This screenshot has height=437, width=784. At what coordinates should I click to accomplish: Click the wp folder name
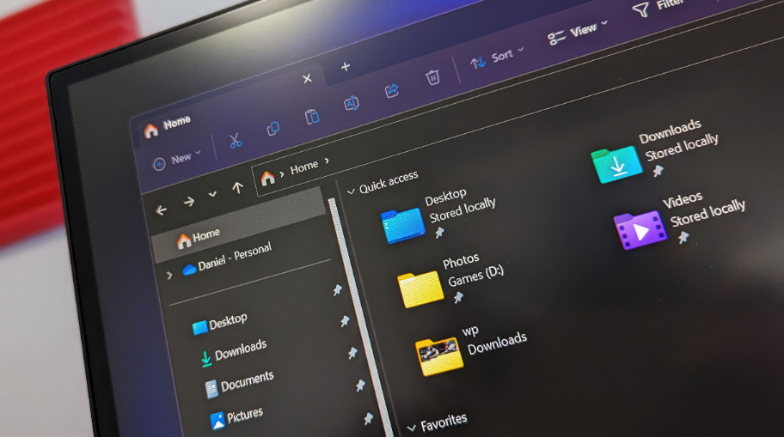pyautogui.click(x=470, y=331)
